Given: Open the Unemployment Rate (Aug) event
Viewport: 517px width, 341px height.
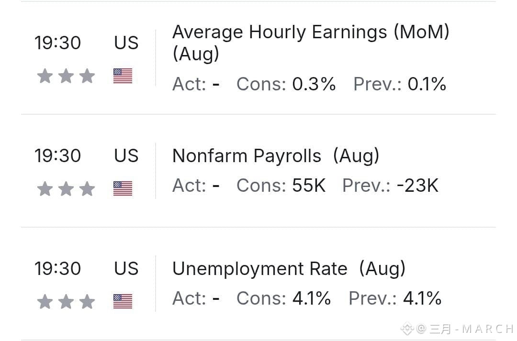Looking at the screenshot, I should point(289,269).
